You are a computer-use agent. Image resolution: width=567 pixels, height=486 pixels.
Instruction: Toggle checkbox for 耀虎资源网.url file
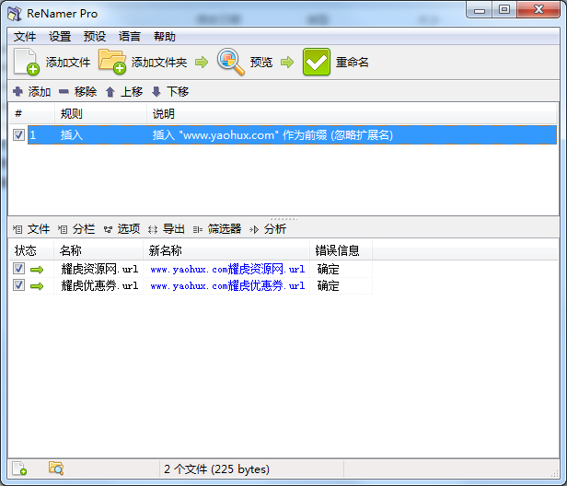point(19,269)
